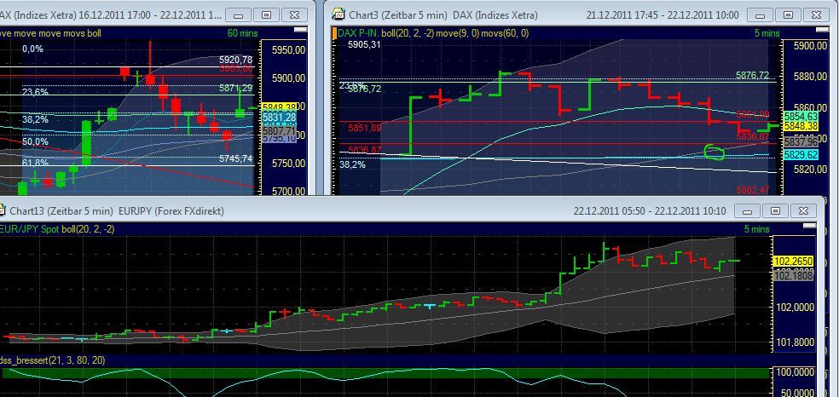This screenshot has height=397, width=839.
Task: Click the white handle bar above Chart13 price axis
Action: pos(811,226)
